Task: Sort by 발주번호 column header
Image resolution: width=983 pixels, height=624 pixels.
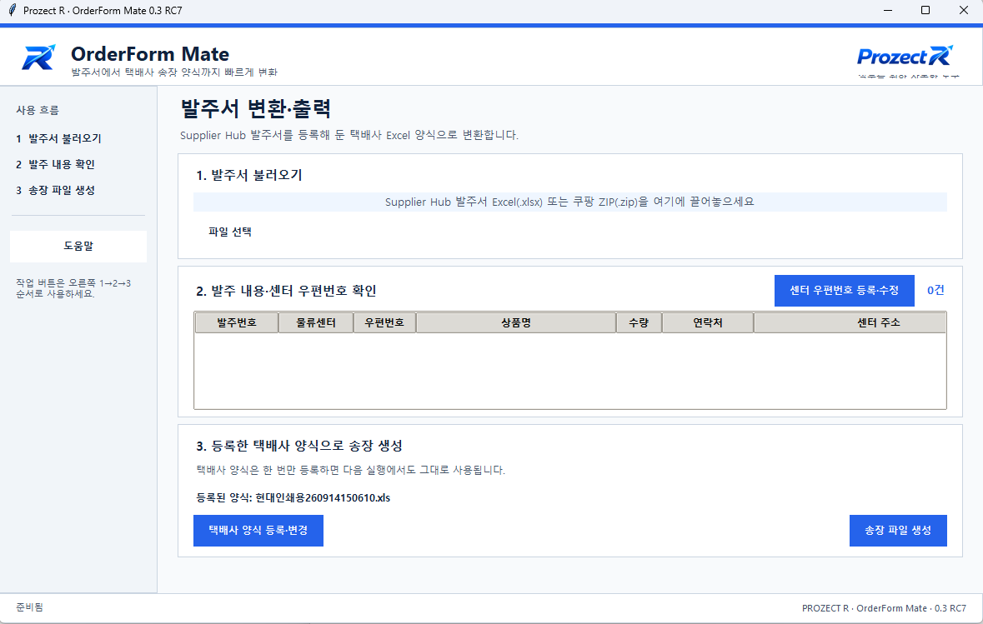Action: click(237, 322)
